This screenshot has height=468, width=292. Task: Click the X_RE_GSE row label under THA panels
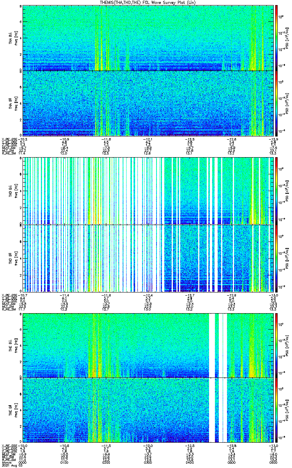click(x=9, y=139)
